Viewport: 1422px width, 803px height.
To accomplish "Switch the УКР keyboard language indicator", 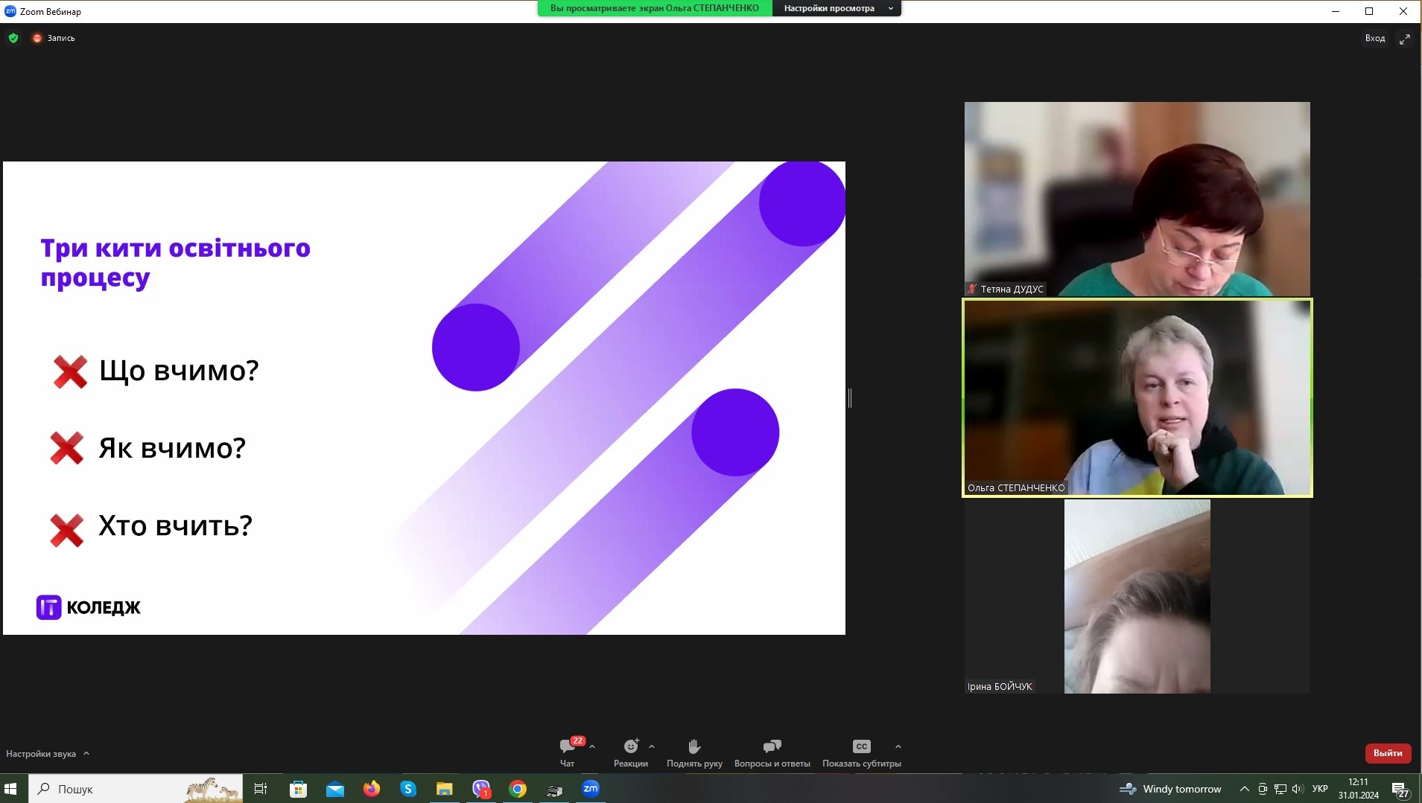I will pos(1320,789).
